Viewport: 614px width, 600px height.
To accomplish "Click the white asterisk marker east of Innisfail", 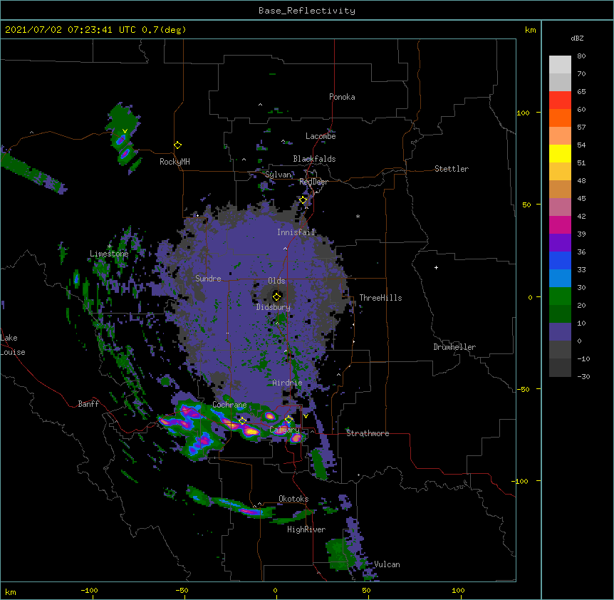I will [358, 216].
